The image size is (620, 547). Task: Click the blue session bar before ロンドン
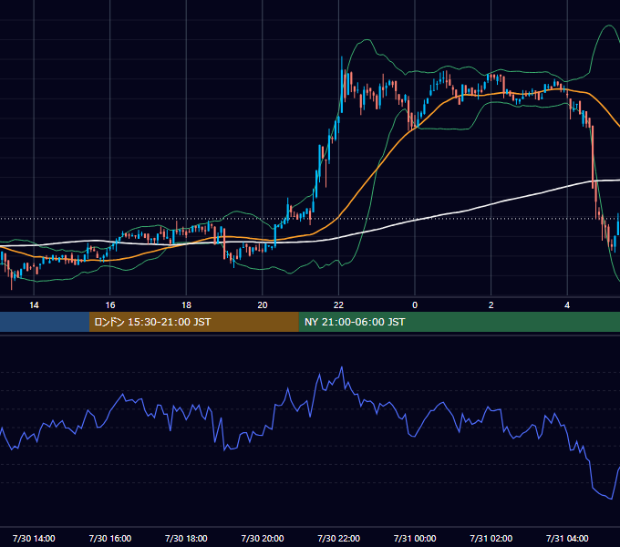pyautogui.click(x=45, y=322)
